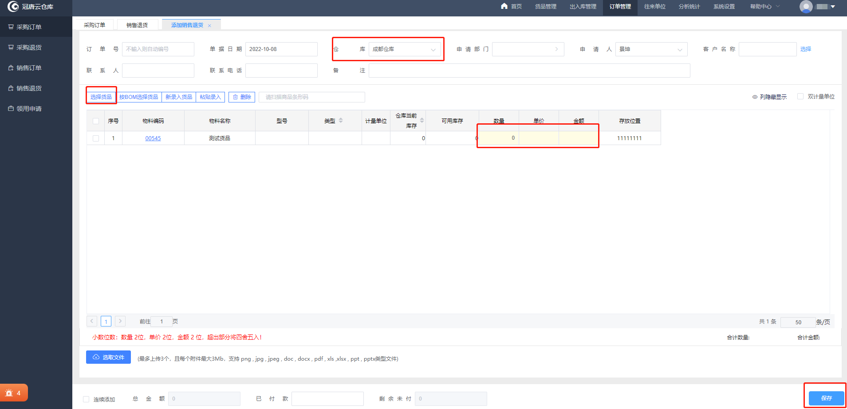
Task: Open 采购订单 in the sidebar
Action: pyautogui.click(x=36, y=27)
